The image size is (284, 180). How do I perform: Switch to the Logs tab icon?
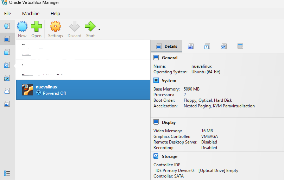pyautogui.click(x=207, y=46)
